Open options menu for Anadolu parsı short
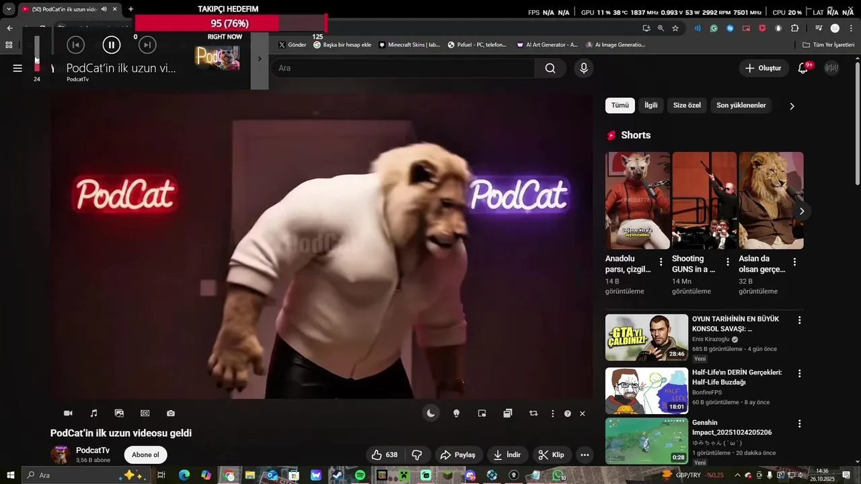 661,262
